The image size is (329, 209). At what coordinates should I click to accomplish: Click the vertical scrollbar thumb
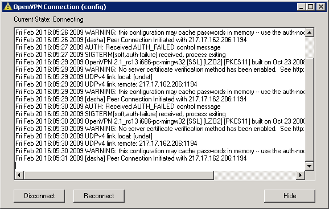[310, 109]
